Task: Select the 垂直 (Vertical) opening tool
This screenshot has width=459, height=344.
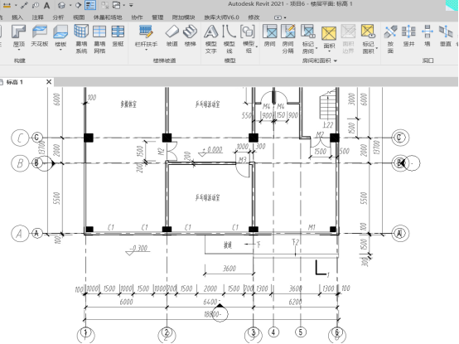Action: 446,36
